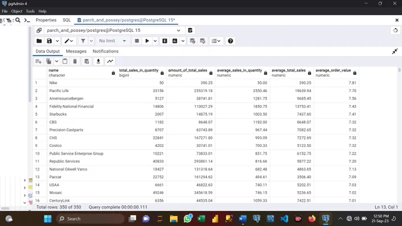
Task: Click the browser search magnifier icon
Action: click(x=18, y=20)
